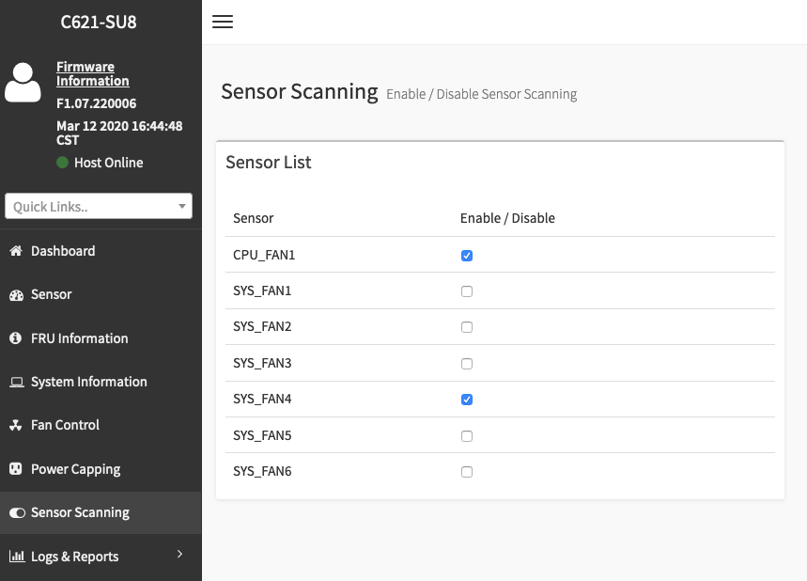Disable scanning for CPU_FAN1

[x=467, y=256]
